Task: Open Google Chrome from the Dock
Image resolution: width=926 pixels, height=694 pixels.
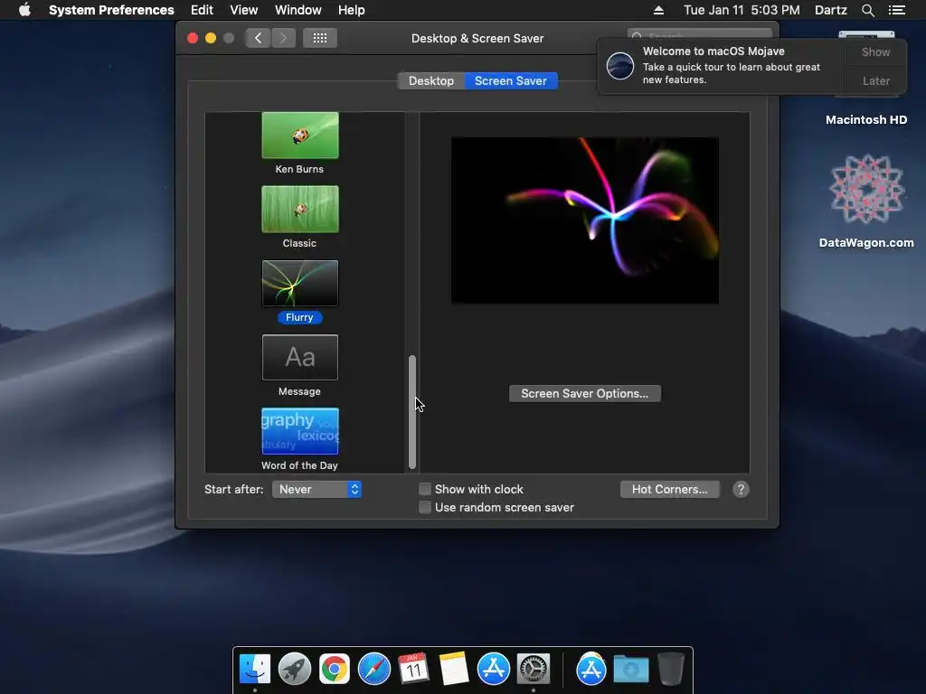Action: coord(335,670)
